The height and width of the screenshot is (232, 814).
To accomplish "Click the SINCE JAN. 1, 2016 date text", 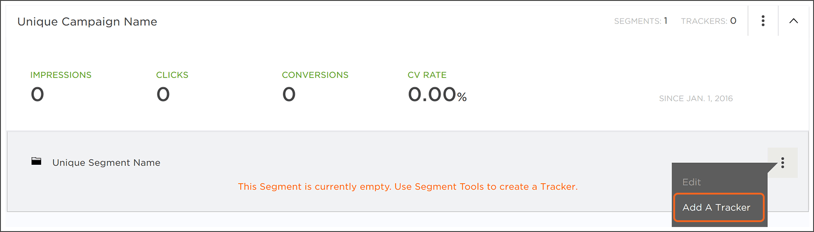I will point(695,98).
